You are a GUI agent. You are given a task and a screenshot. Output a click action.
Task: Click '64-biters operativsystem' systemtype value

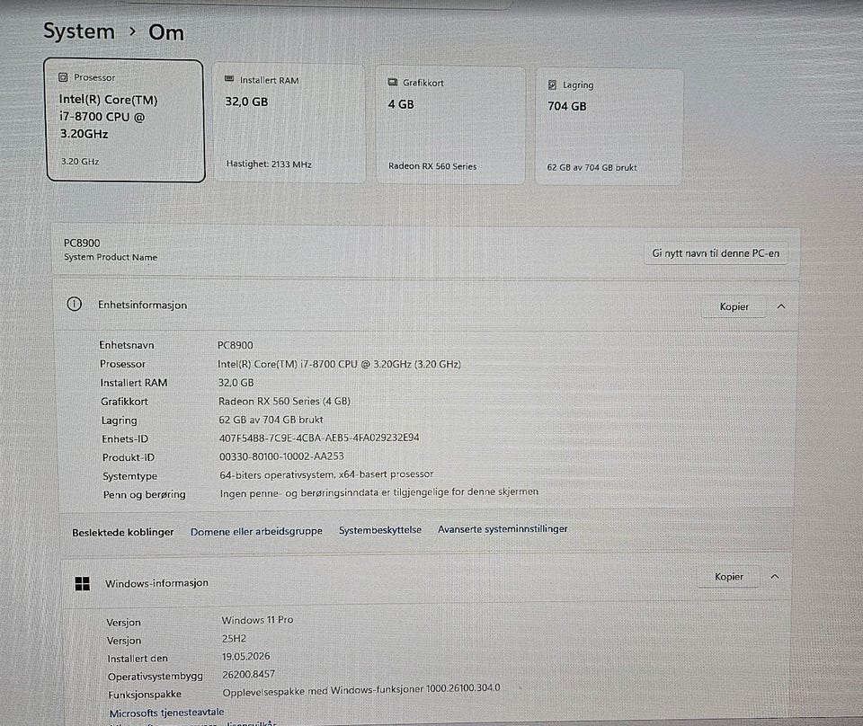coord(326,474)
